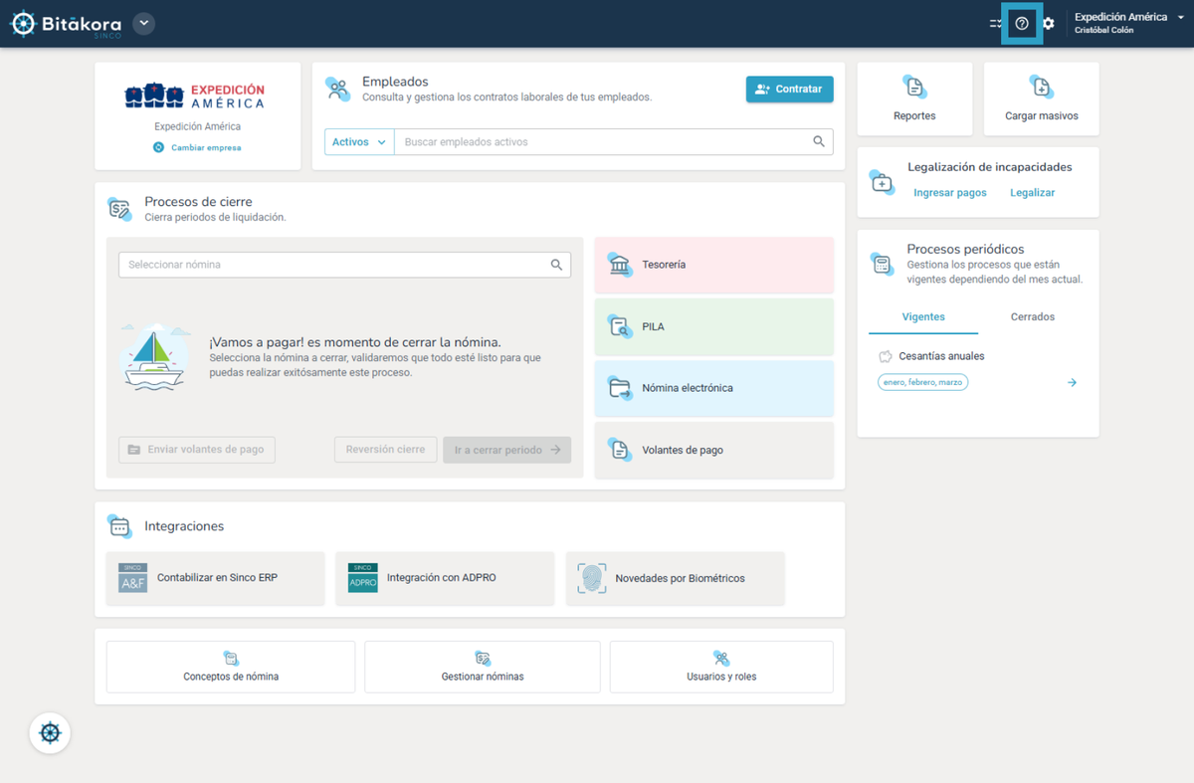
Task: Click the Reversión cierre button
Action: 385,450
